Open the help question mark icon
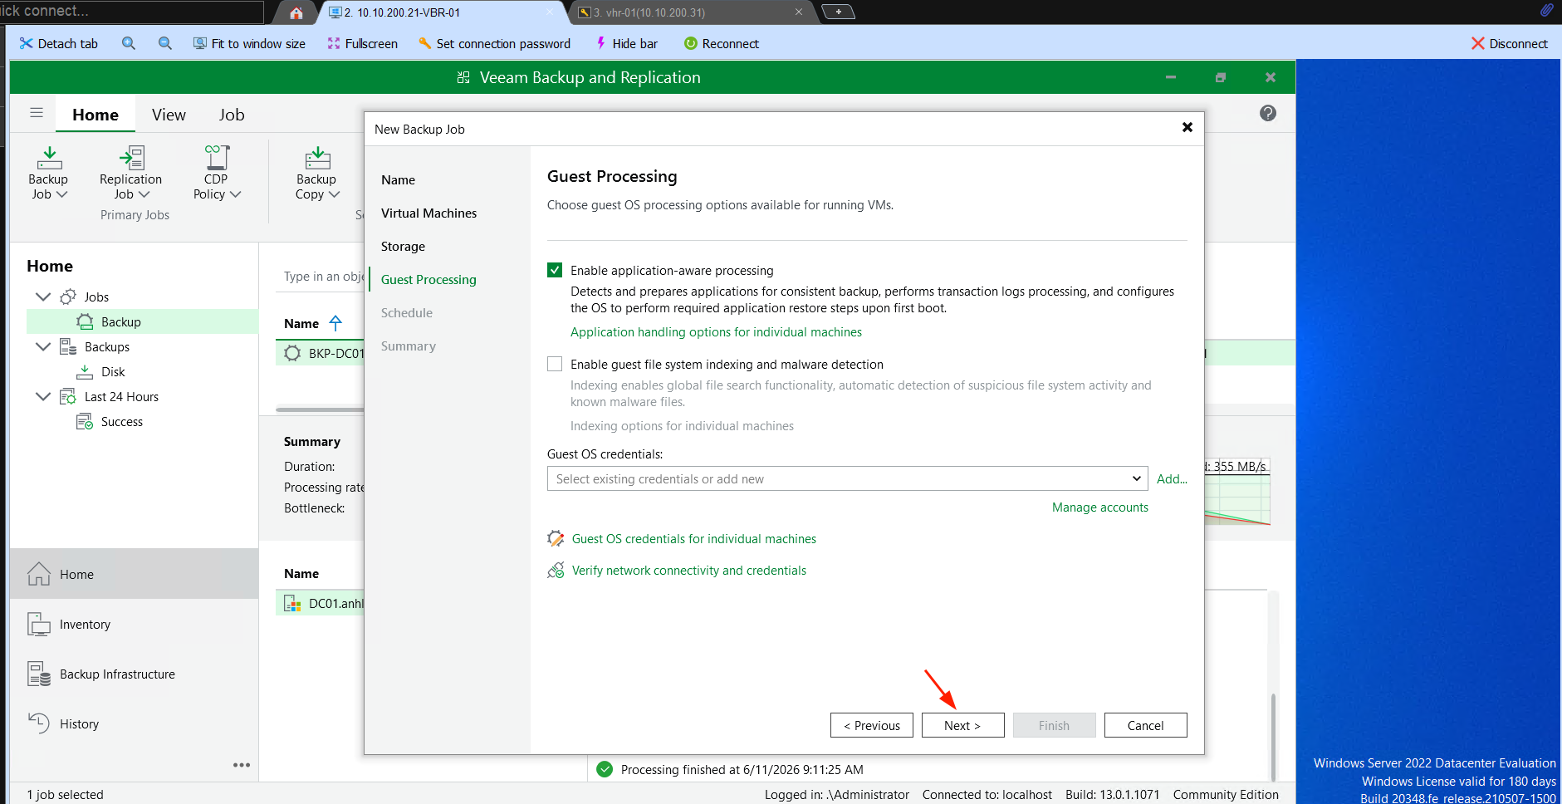1562x804 pixels. pos(1267,113)
